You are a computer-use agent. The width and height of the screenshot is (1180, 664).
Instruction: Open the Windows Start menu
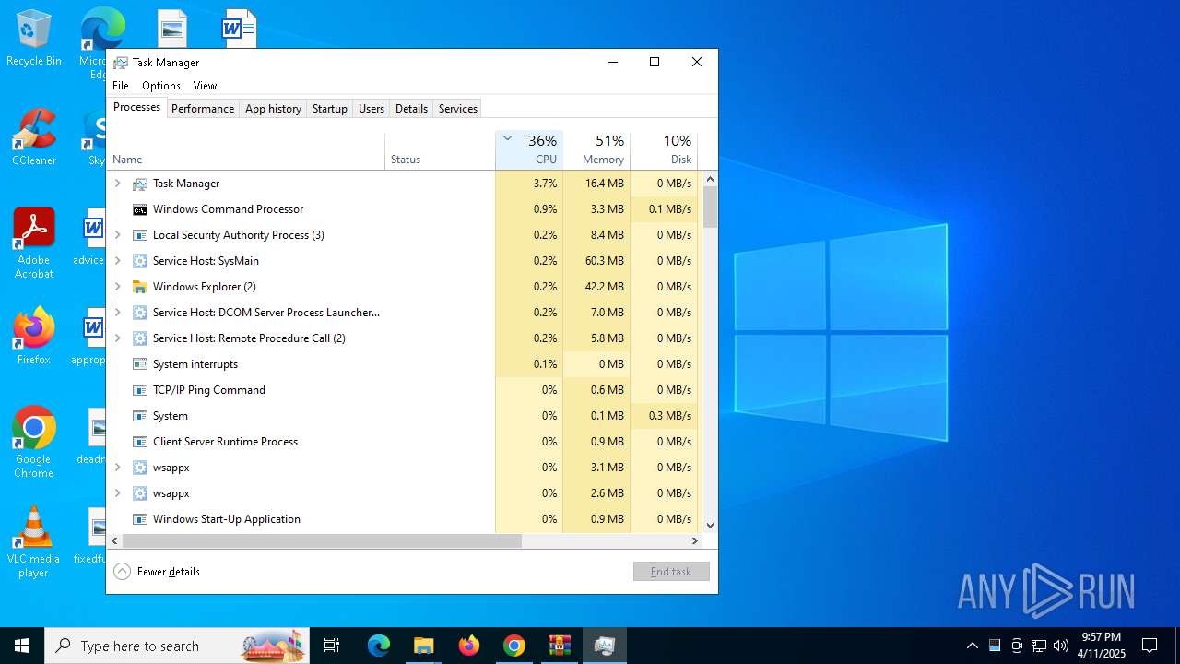click(x=22, y=646)
